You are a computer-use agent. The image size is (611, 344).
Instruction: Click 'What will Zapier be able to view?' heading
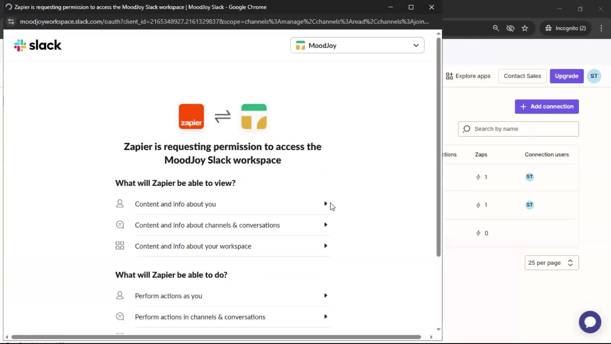pos(175,183)
